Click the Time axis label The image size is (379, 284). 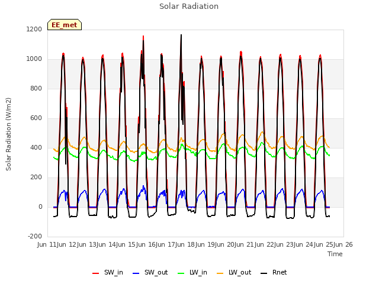[x=335, y=254]
